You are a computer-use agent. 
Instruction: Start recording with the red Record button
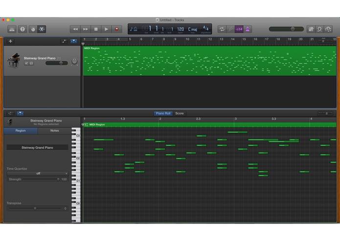[116, 29]
